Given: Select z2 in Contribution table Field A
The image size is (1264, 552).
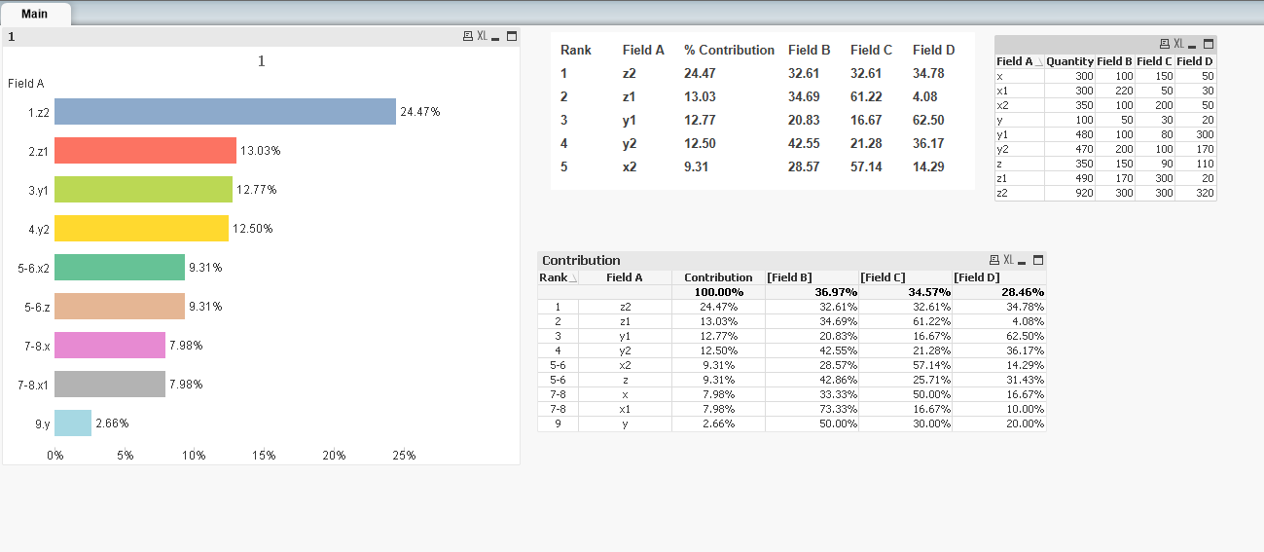Looking at the screenshot, I should coord(625,307).
